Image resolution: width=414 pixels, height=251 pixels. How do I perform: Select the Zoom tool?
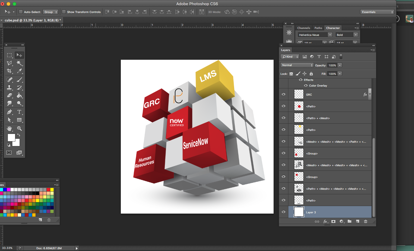tap(19, 129)
